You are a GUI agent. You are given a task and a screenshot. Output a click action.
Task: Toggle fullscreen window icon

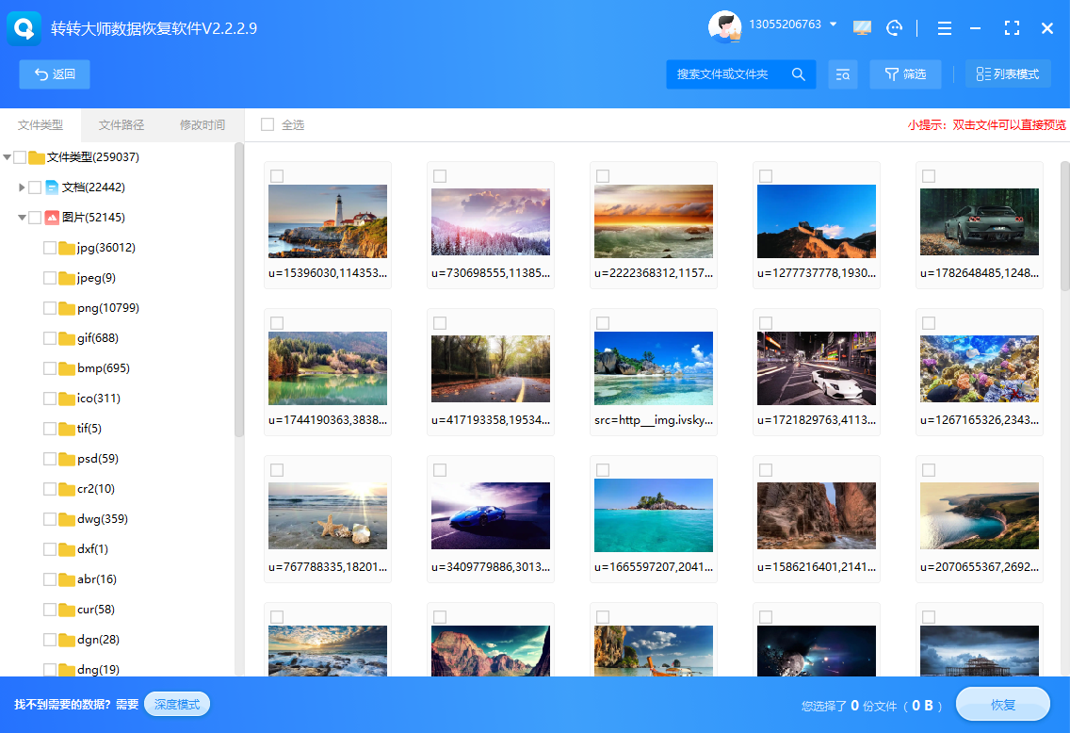1012,28
